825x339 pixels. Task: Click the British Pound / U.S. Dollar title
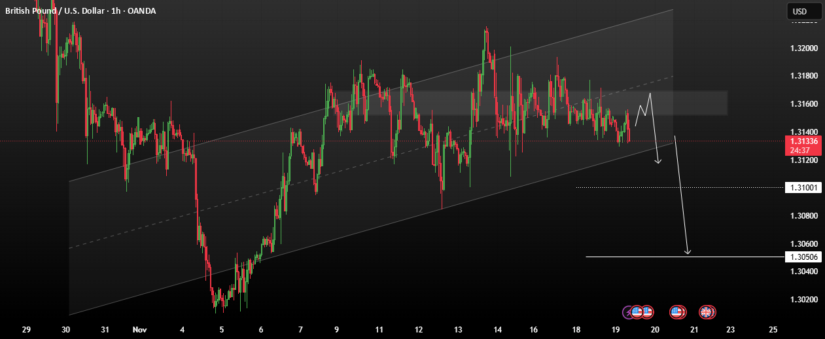[x=50, y=10]
